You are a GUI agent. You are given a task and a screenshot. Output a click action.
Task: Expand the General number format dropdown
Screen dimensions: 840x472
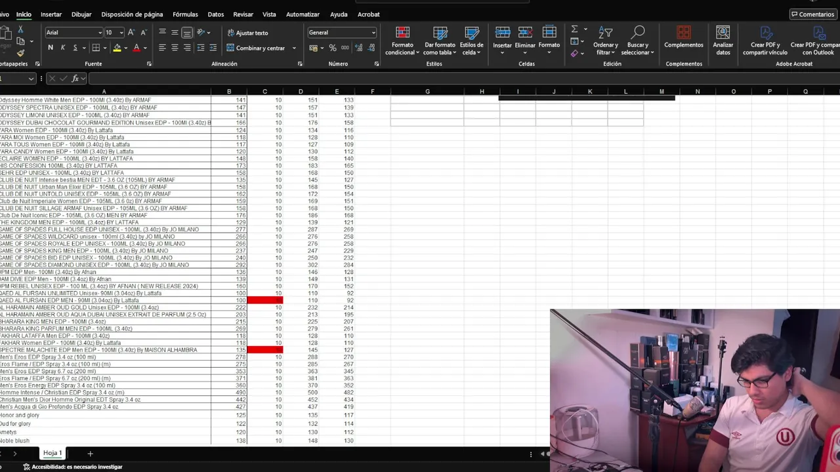(373, 33)
